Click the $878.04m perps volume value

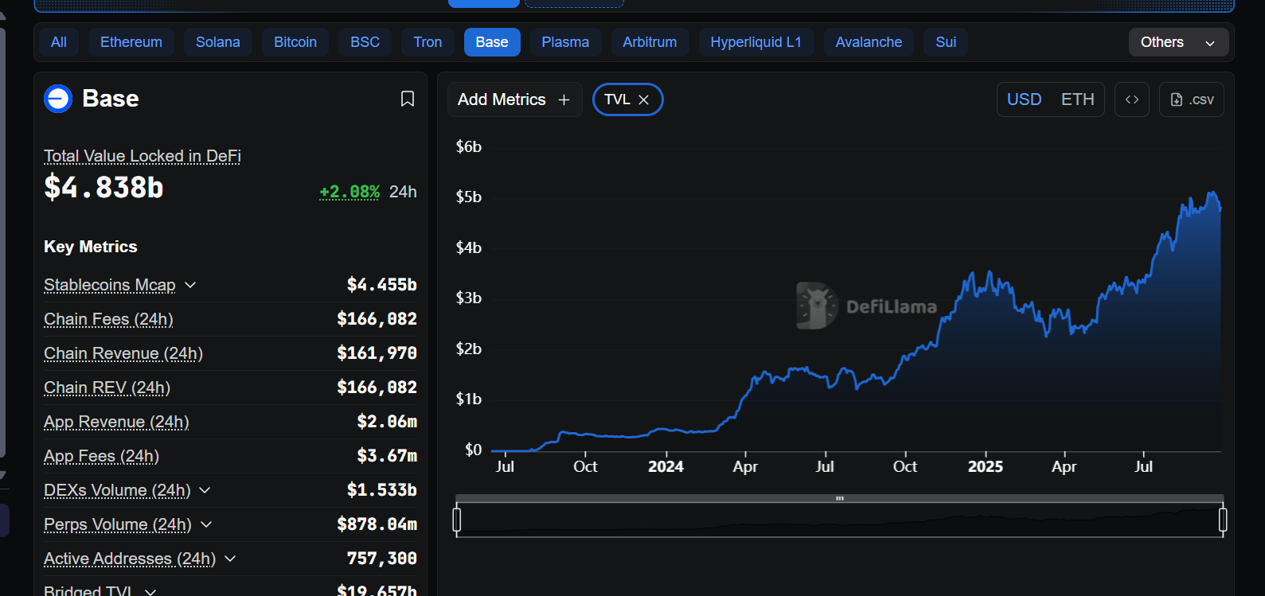click(x=377, y=524)
